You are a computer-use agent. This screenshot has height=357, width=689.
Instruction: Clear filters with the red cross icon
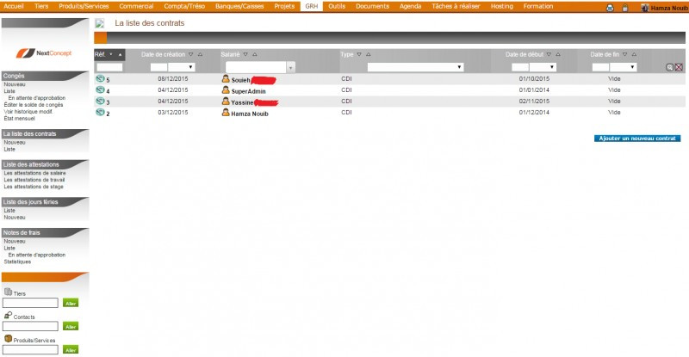[679, 67]
